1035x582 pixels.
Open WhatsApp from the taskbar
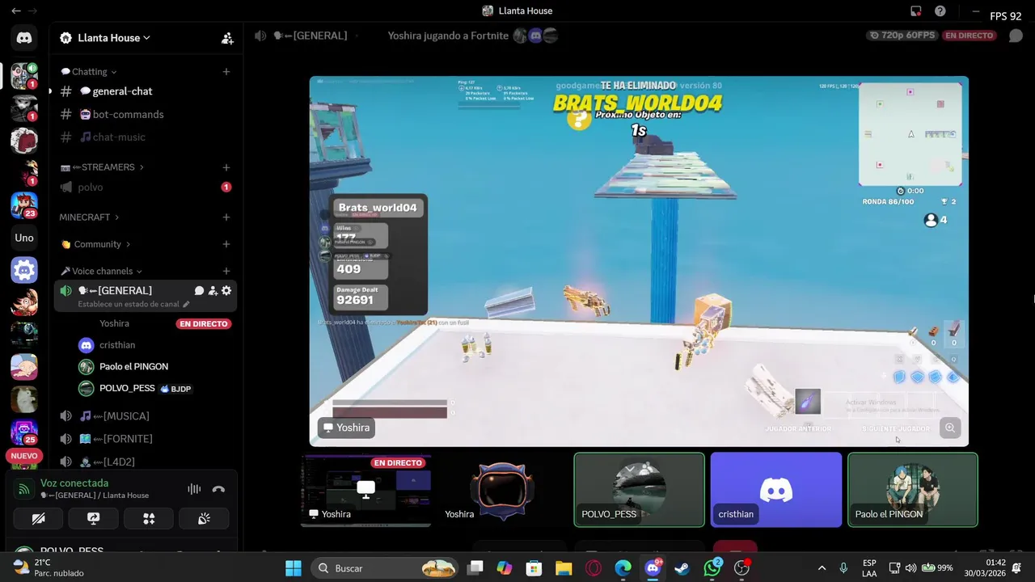(x=712, y=568)
